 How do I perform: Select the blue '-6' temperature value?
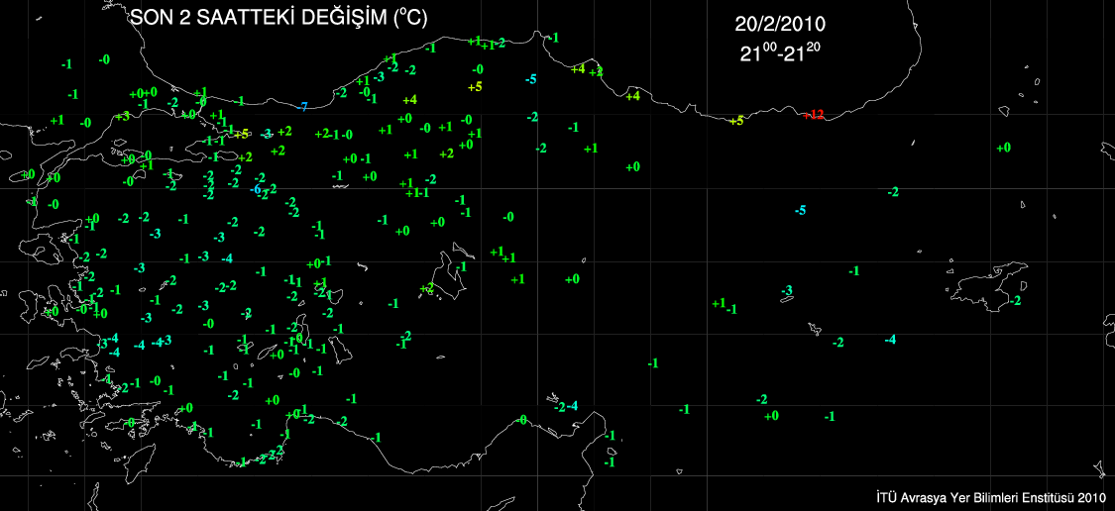[256, 189]
